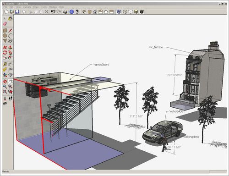Click the 272' 3 9/16" dimension text
Viewport: 229px width, 176px height.
(x=174, y=75)
